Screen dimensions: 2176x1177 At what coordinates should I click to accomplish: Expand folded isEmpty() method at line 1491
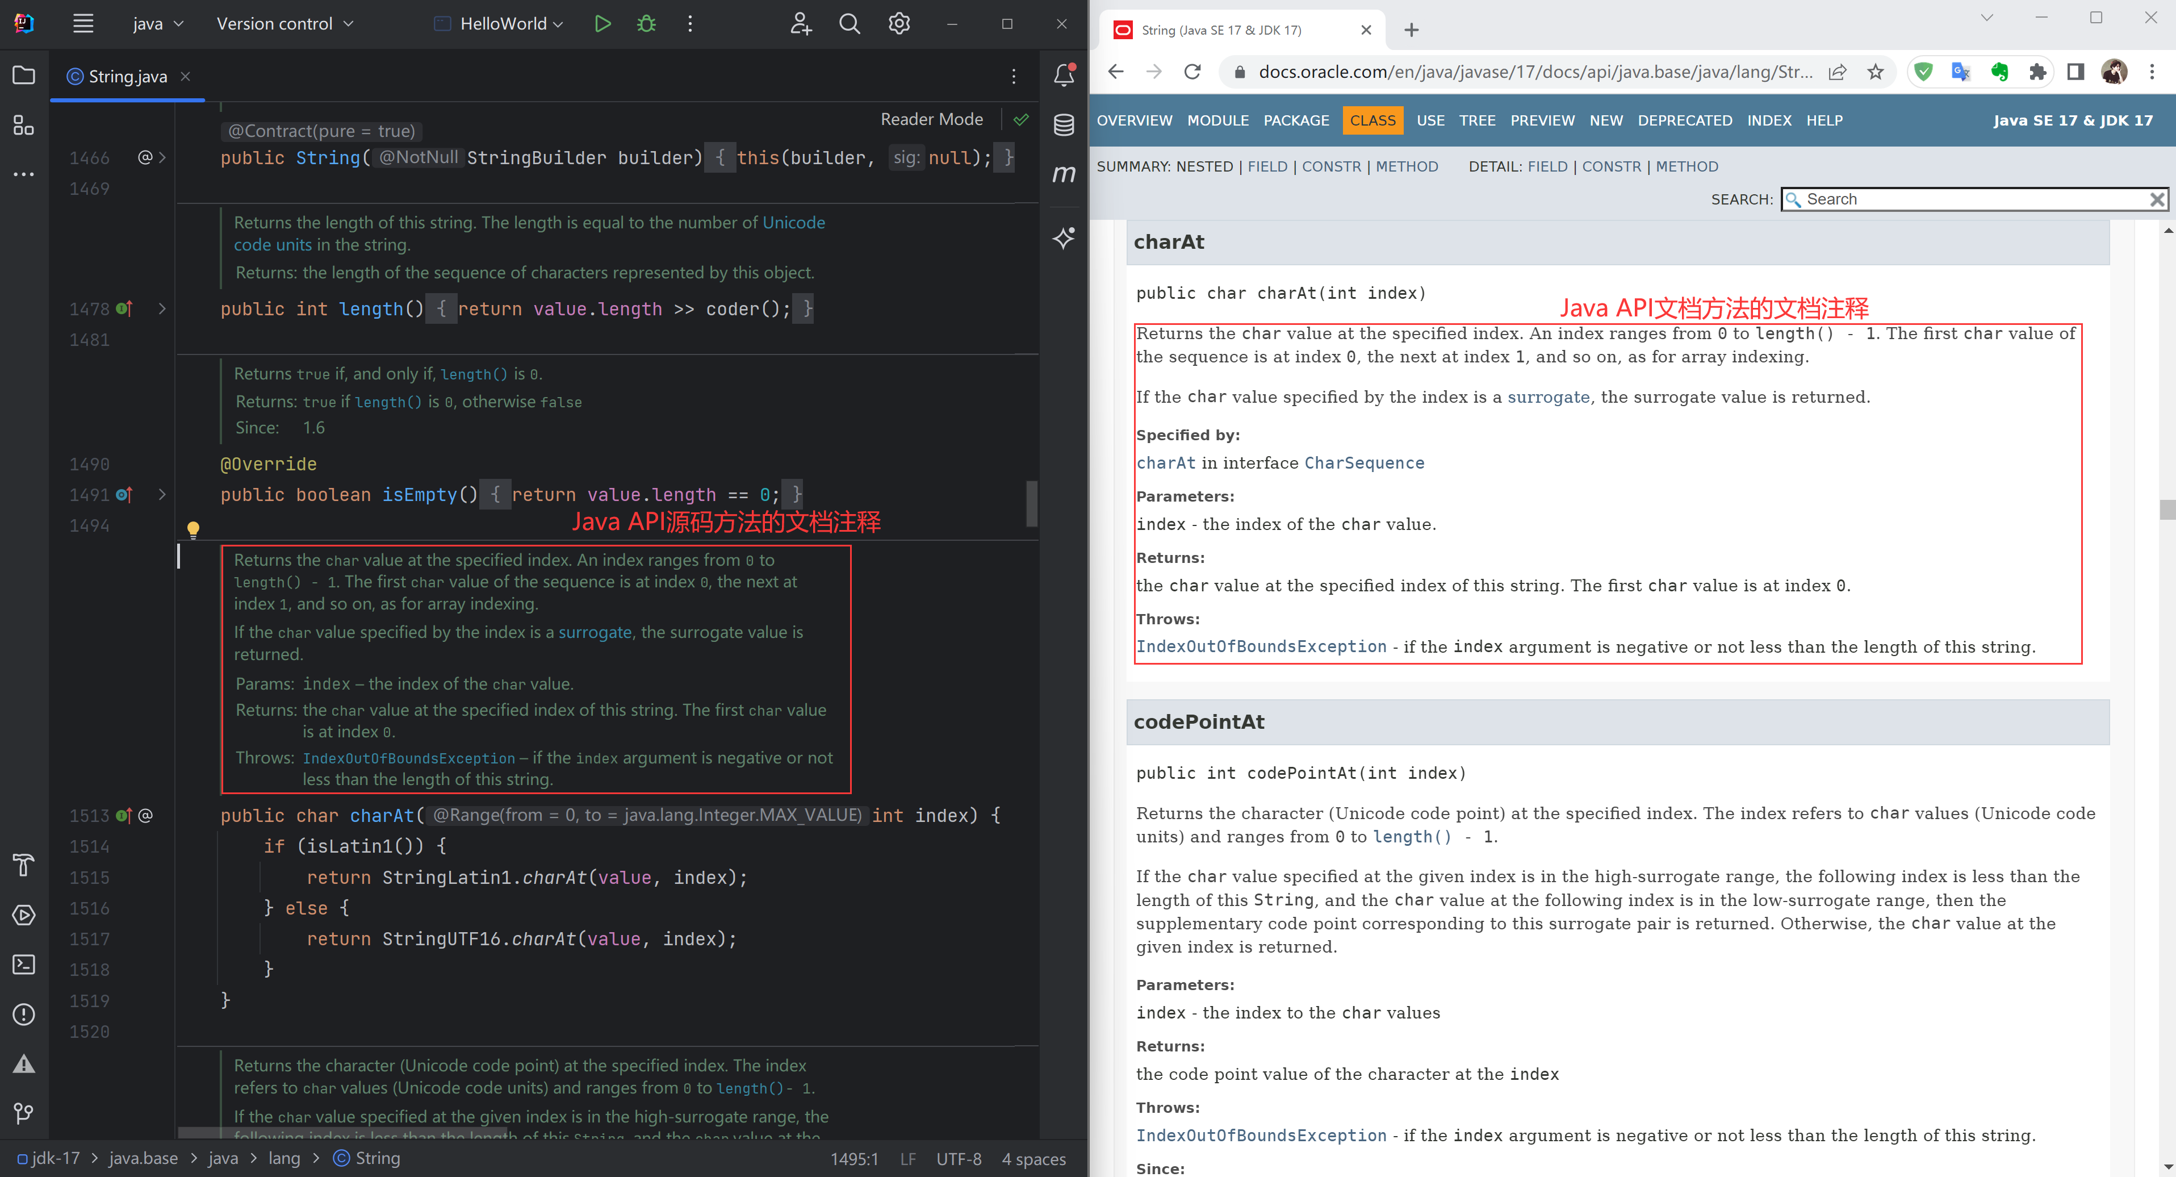[x=162, y=494]
